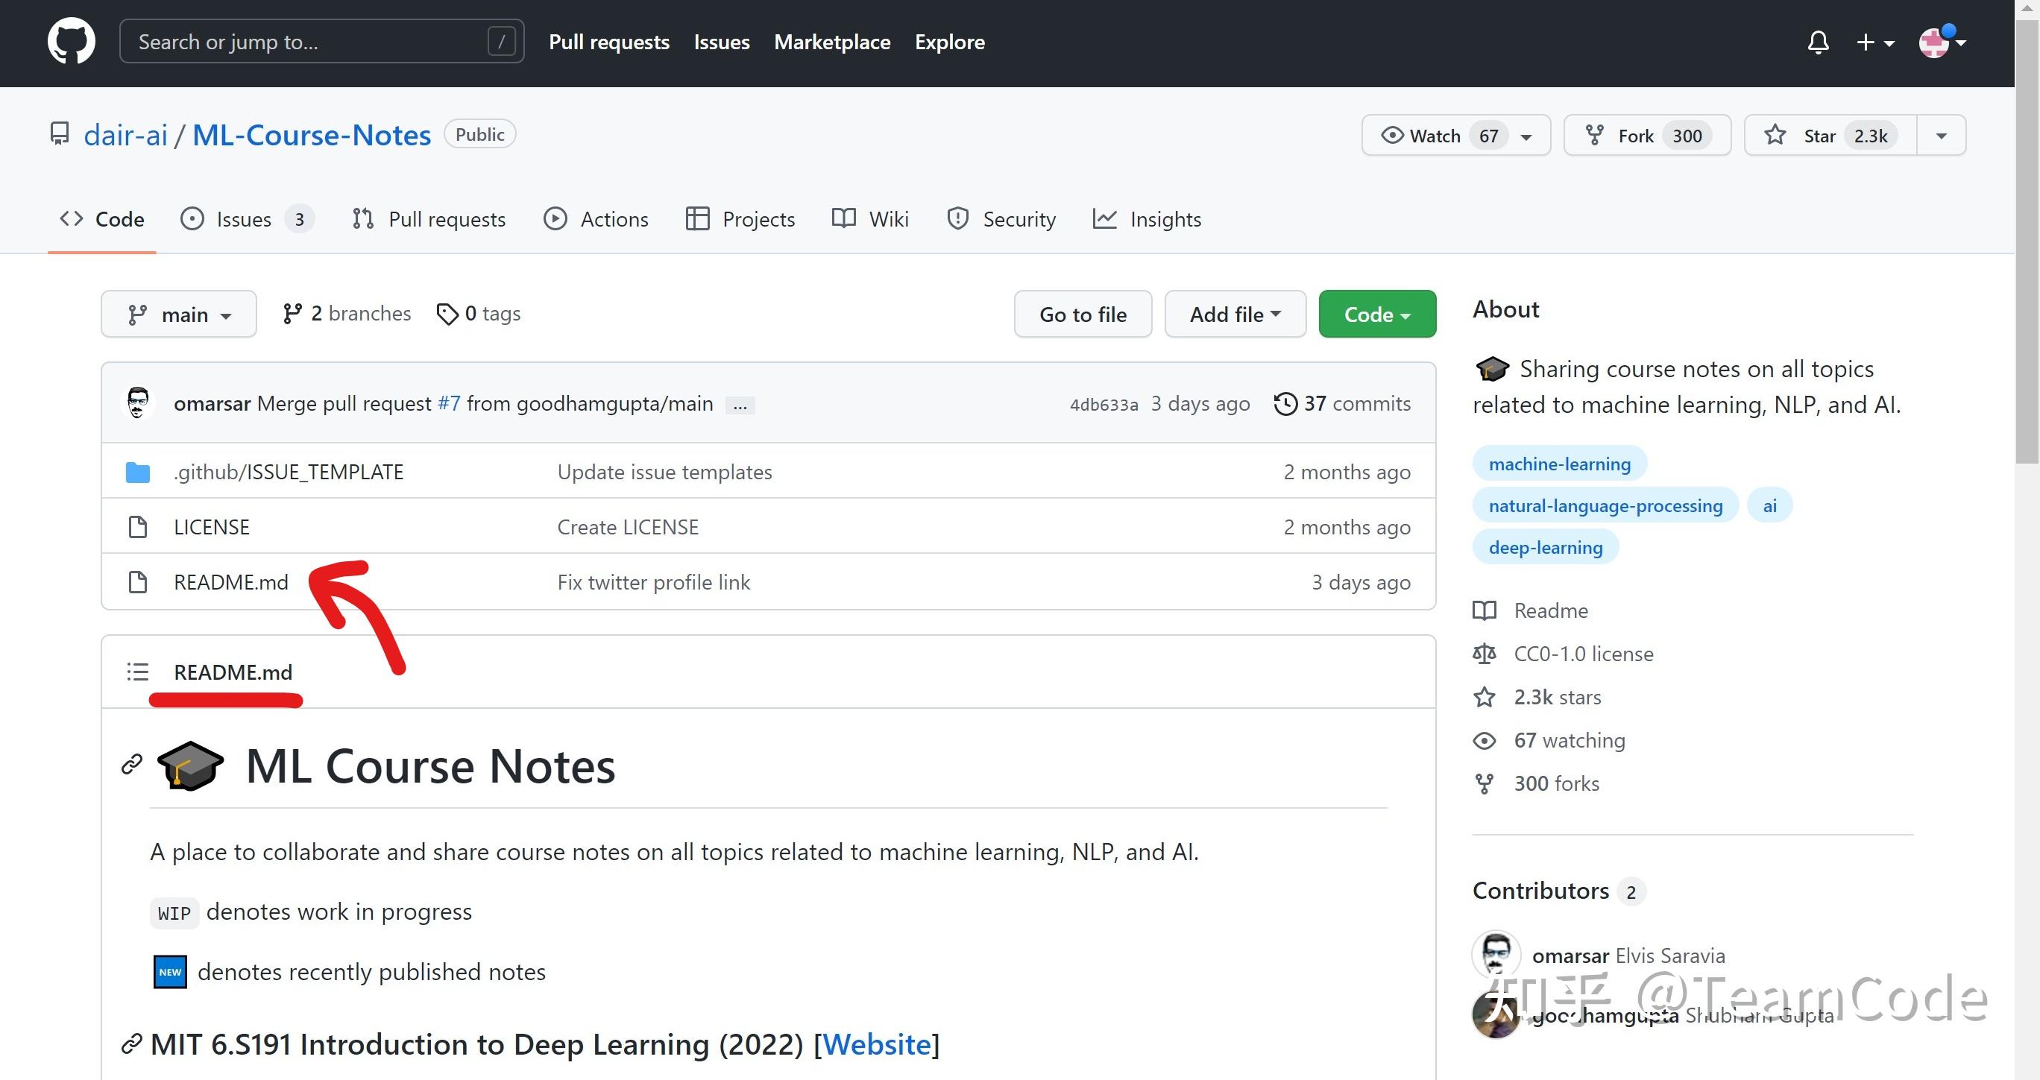Click the Add file button
This screenshot has height=1080, width=2040.
1230,313
